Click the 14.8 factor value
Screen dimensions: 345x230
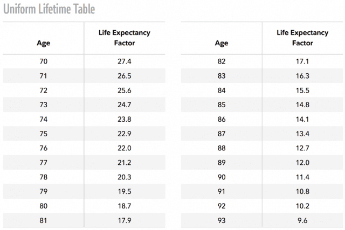pyautogui.click(x=303, y=104)
